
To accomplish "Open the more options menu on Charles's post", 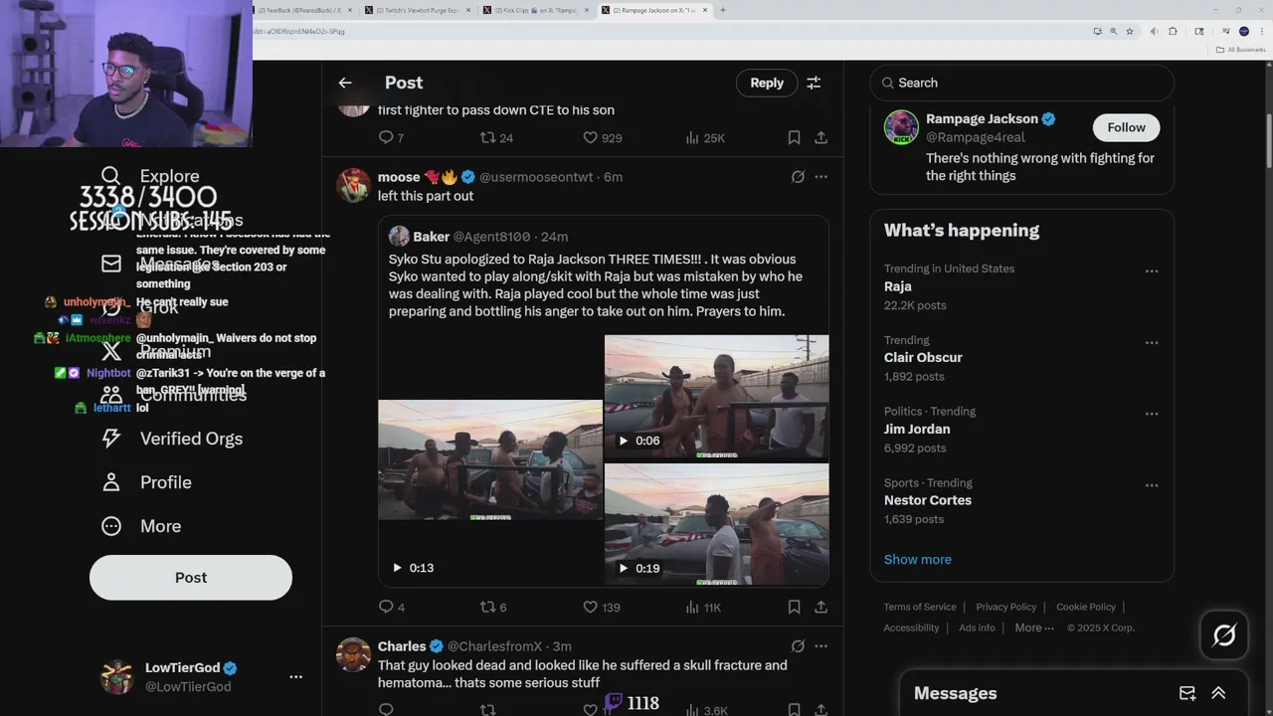I will click(x=820, y=646).
